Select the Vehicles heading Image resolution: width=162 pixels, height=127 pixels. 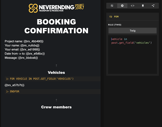pyautogui.click(x=56, y=73)
